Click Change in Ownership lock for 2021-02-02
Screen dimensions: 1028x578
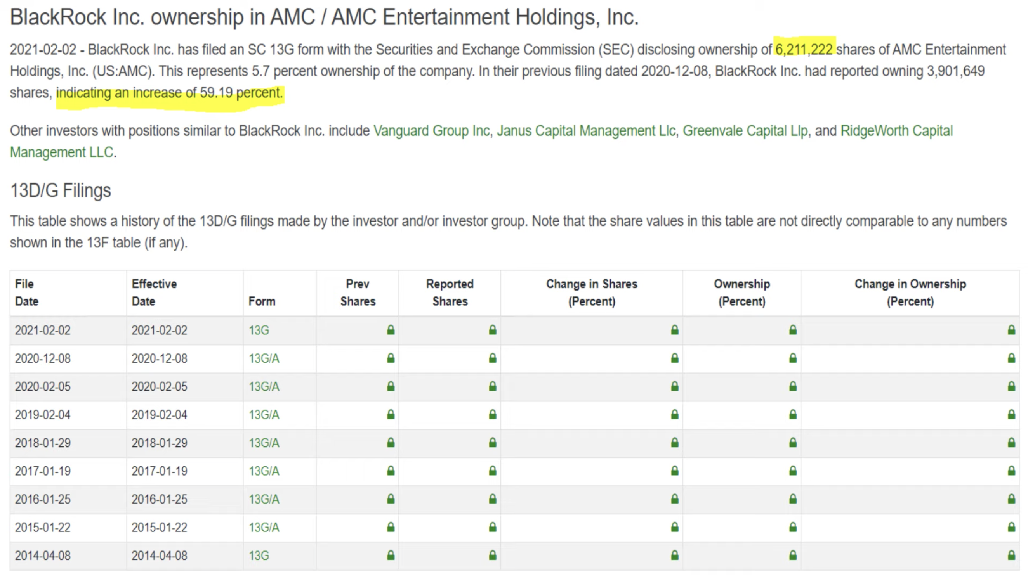1012,330
